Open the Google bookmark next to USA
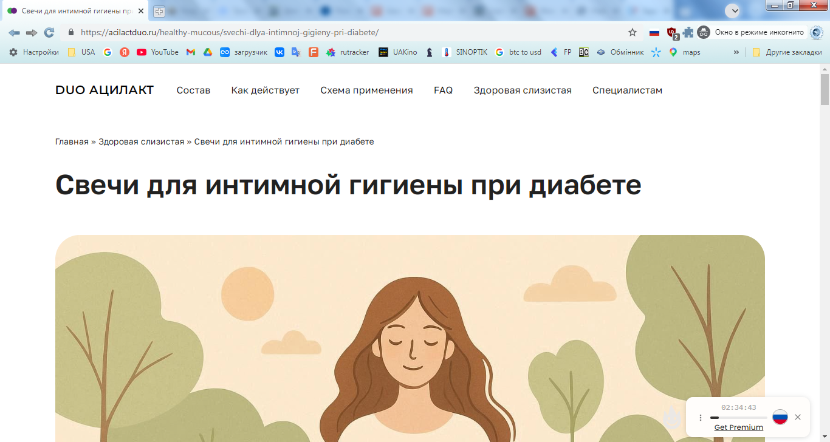 tap(108, 52)
